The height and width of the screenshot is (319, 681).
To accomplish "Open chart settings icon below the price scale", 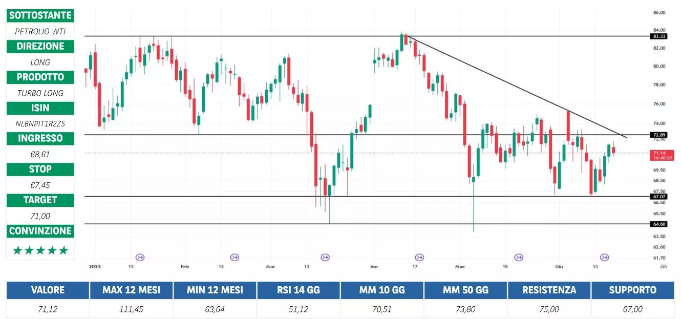I will click(663, 267).
